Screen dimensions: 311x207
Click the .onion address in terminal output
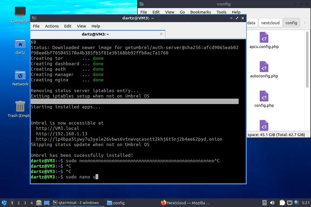129,139
